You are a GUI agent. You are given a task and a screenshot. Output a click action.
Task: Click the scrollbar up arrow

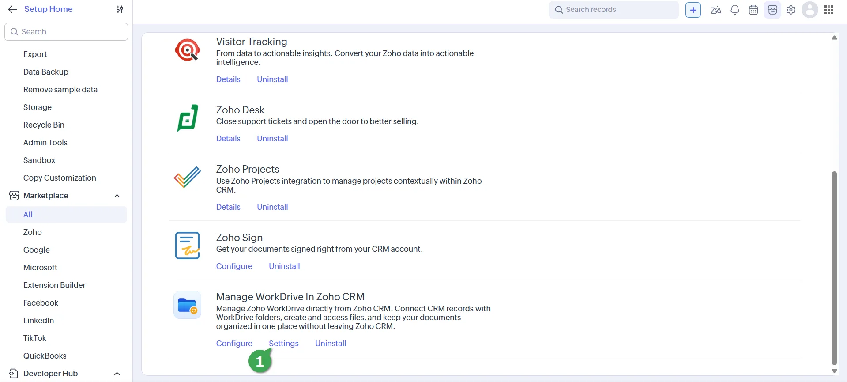pyautogui.click(x=834, y=38)
